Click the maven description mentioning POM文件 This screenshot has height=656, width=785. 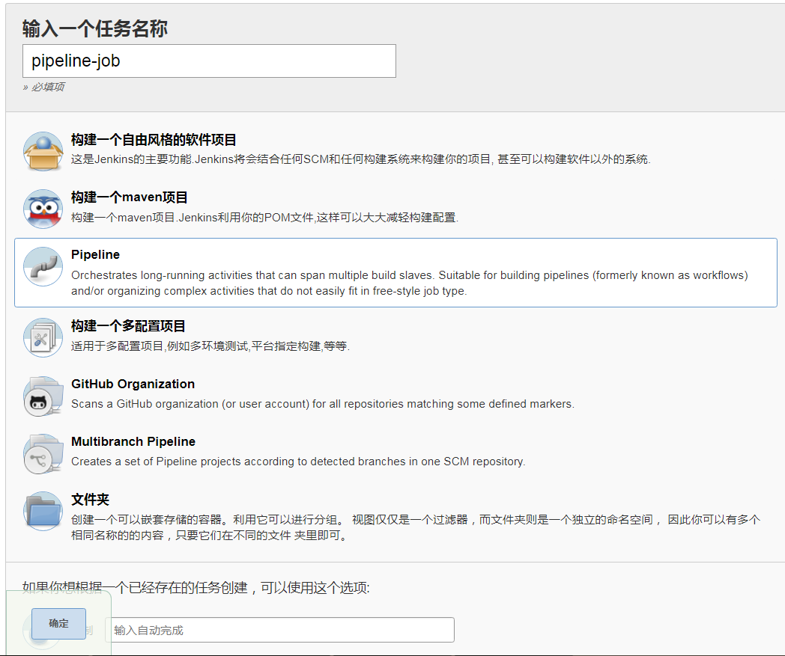(x=264, y=218)
